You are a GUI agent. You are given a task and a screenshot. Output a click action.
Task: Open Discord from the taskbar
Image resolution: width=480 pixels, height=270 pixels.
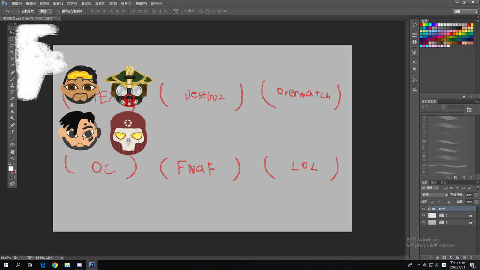tap(79, 265)
